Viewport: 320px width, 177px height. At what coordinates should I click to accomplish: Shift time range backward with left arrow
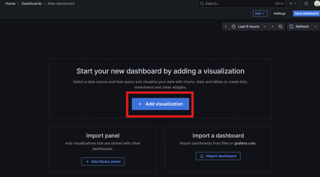pyautogui.click(x=226, y=27)
